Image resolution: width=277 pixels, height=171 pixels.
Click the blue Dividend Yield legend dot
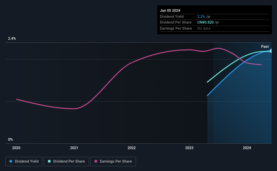tap(11, 161)
